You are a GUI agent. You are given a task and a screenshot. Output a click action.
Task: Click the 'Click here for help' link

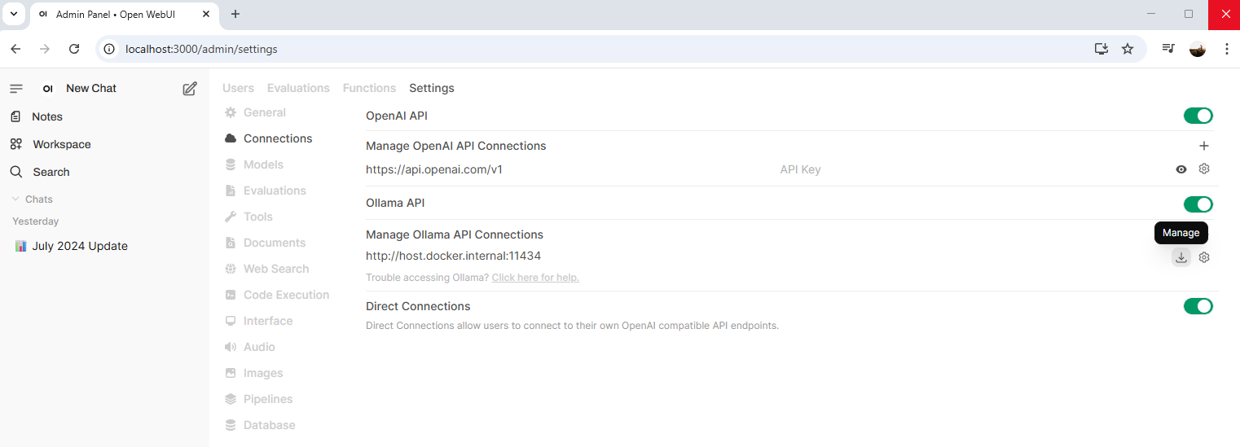click(535, 278)
